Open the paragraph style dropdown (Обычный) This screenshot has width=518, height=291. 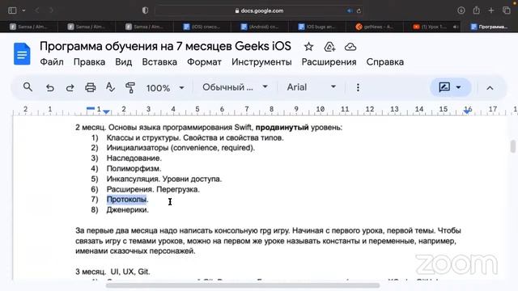pos(235,87)
